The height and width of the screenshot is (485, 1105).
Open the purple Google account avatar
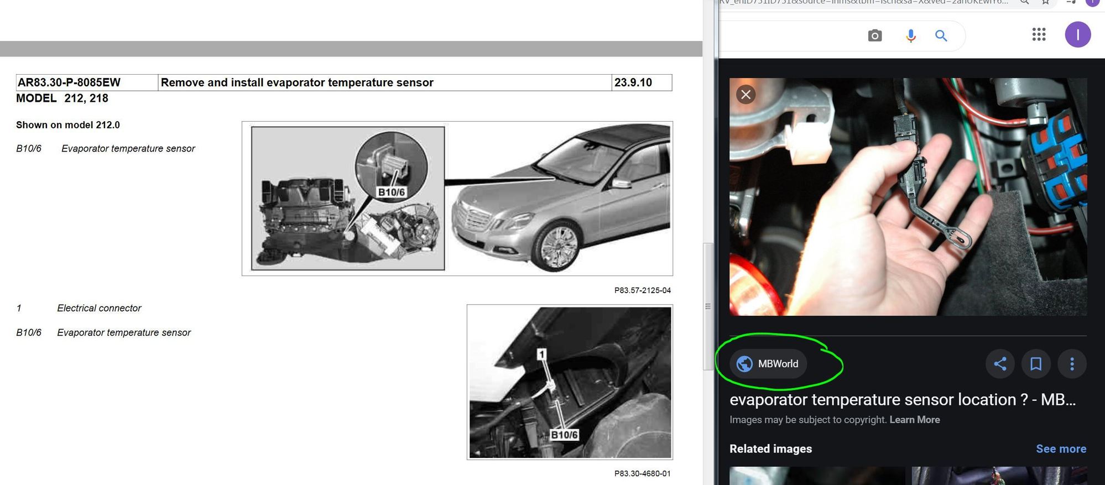(x=1077, y=35)
